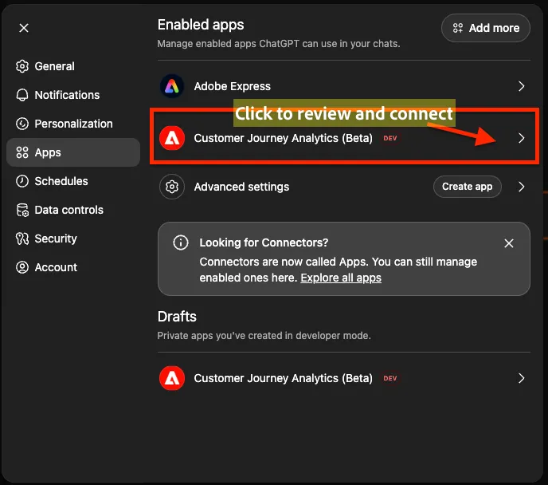Open Account settings

(73, 267)
